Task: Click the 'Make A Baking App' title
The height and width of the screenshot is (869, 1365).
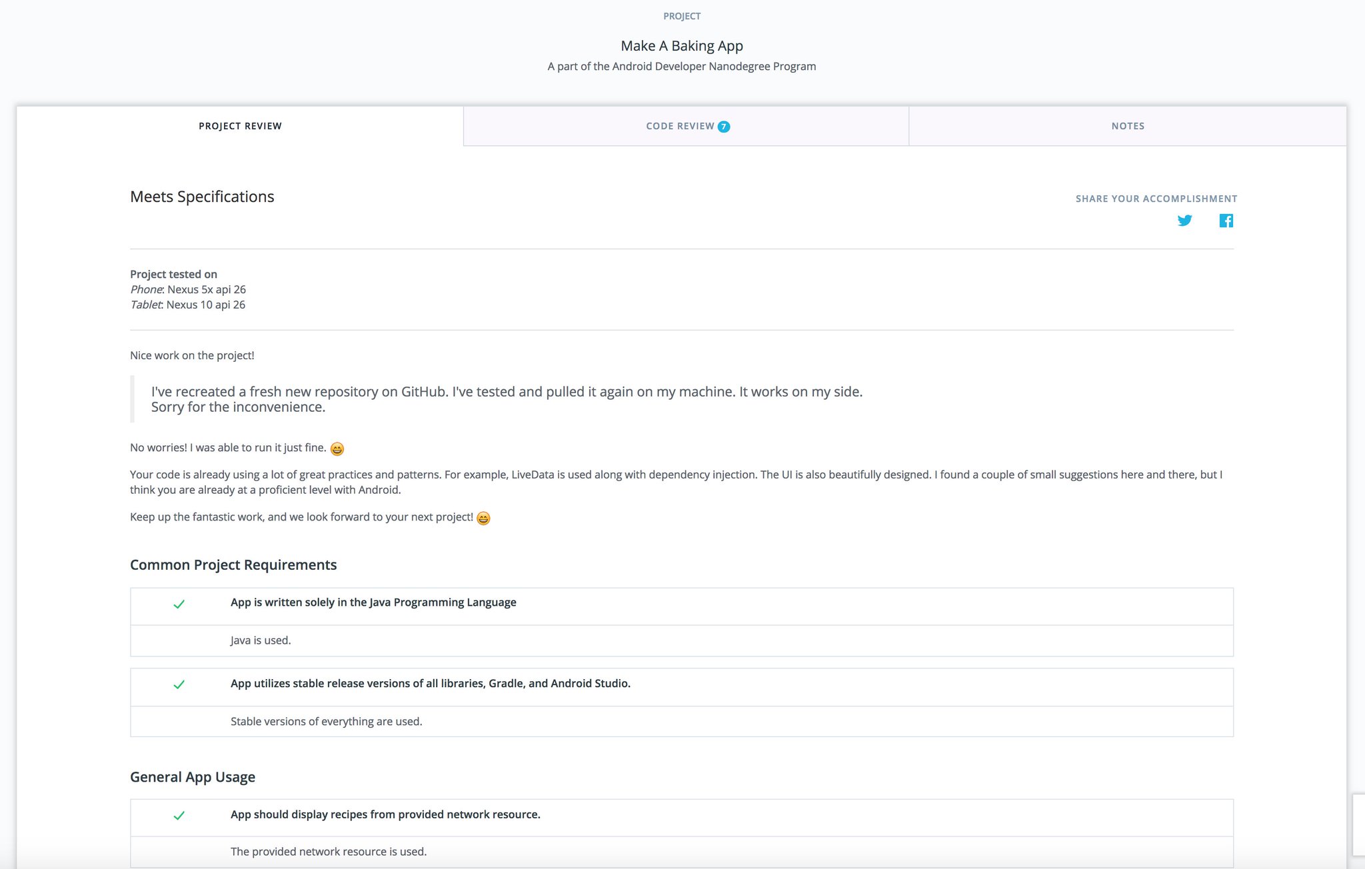Action: tap(682, 46)
